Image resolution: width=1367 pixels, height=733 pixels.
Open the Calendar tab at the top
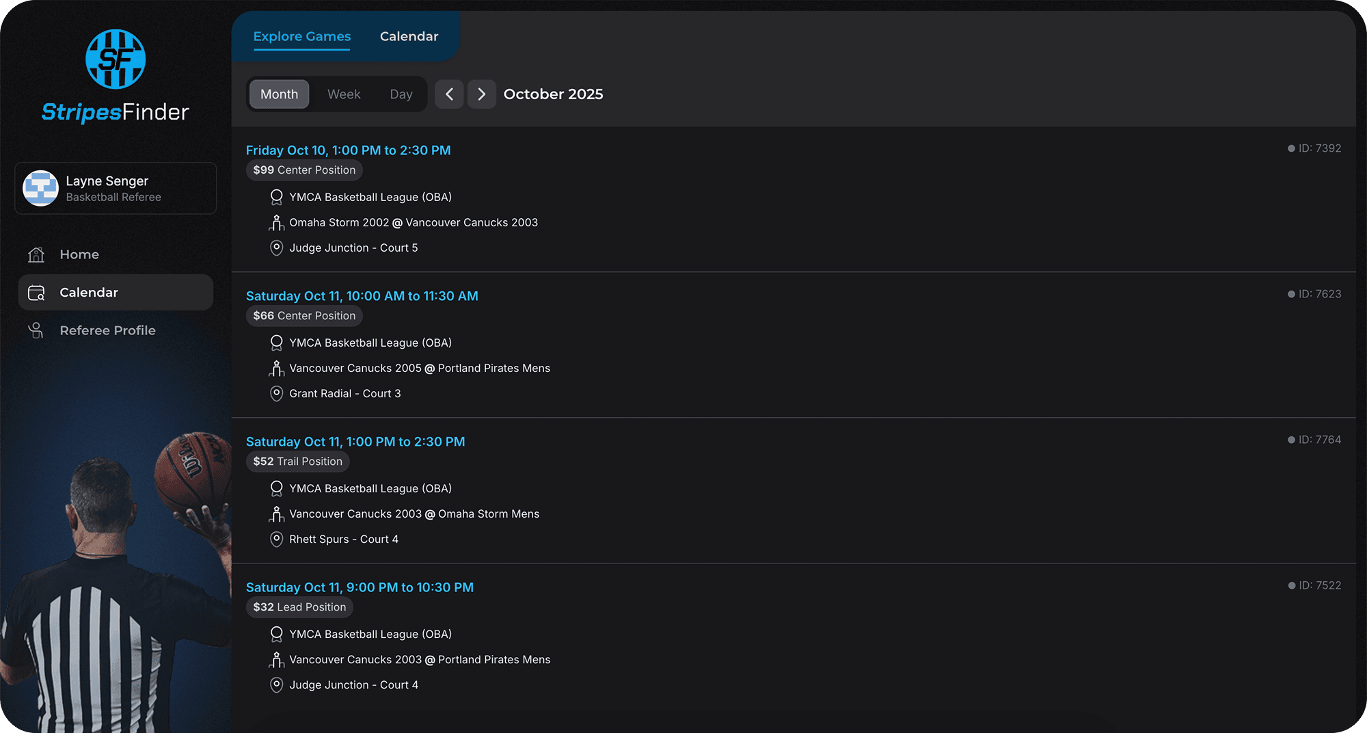409,36
